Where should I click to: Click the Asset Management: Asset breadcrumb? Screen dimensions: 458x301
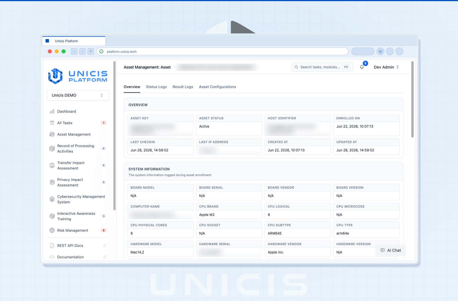click(x=147, y=67)
